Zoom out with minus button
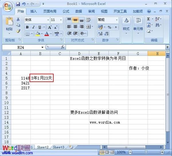Image resolution: width=172 pixels, height=156 pixels. (130, 152)
